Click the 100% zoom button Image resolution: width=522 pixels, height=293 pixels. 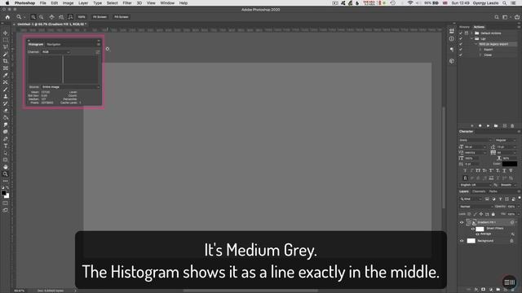click(x=82, y=17)
